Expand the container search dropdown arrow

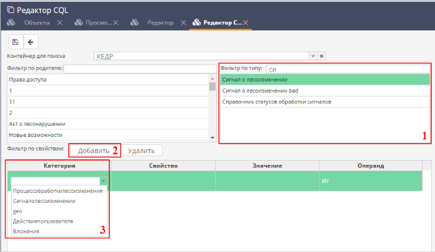[x=313, y=56]
